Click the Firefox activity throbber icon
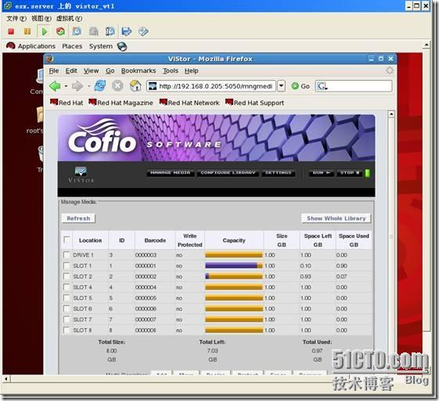The image size is (439, 401). pos(390,70)
